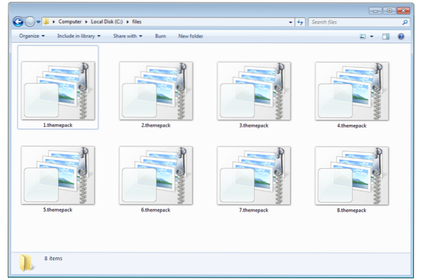Viewport: 422px width, 280px height.
Task: Click the Burn button
Action: tap(160, 36)
